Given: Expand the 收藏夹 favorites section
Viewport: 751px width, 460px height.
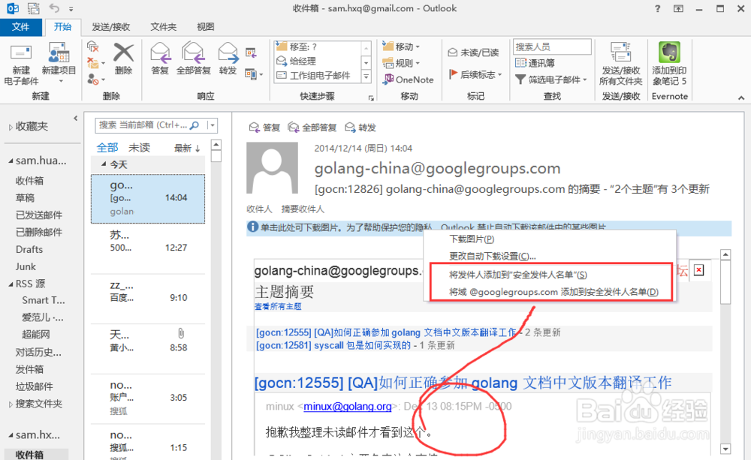Looking at the screenshot, I should (x=11, y=128).
